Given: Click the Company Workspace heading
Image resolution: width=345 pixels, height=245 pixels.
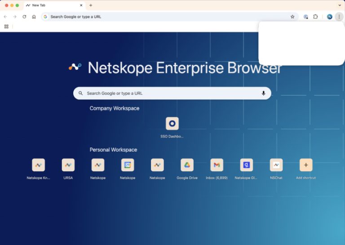Looking at the screenshot, I should pyautogui.click(x=115, y=108).
